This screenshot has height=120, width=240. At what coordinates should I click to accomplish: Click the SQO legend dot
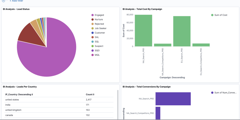92,51
